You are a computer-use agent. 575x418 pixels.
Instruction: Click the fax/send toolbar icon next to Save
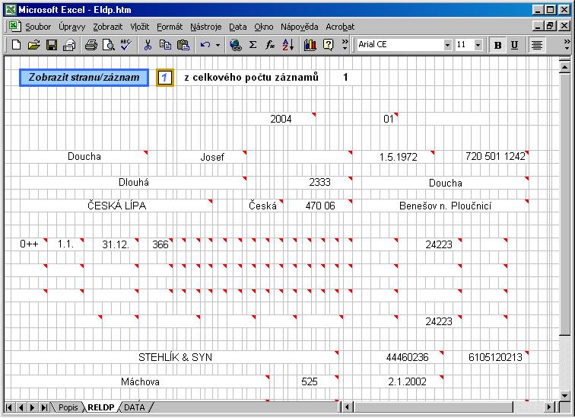click(x=69, y=45)
